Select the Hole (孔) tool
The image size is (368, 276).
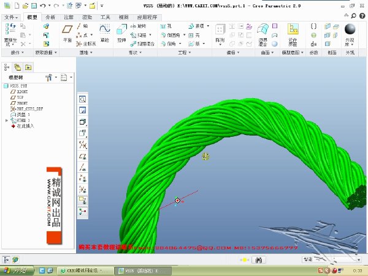tap(166, 26)
